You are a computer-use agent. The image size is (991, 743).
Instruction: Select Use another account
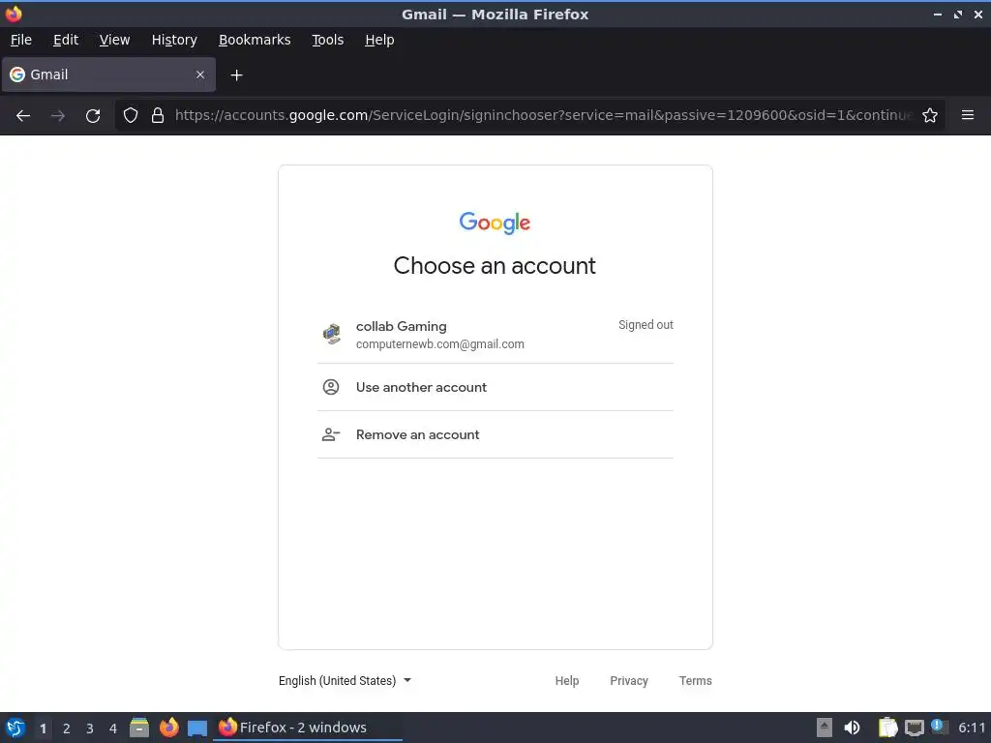pyautogui.click(x=495, y=387)
